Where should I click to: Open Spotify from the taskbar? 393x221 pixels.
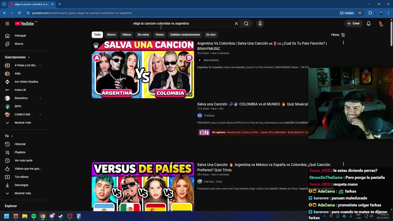(34, 216)
